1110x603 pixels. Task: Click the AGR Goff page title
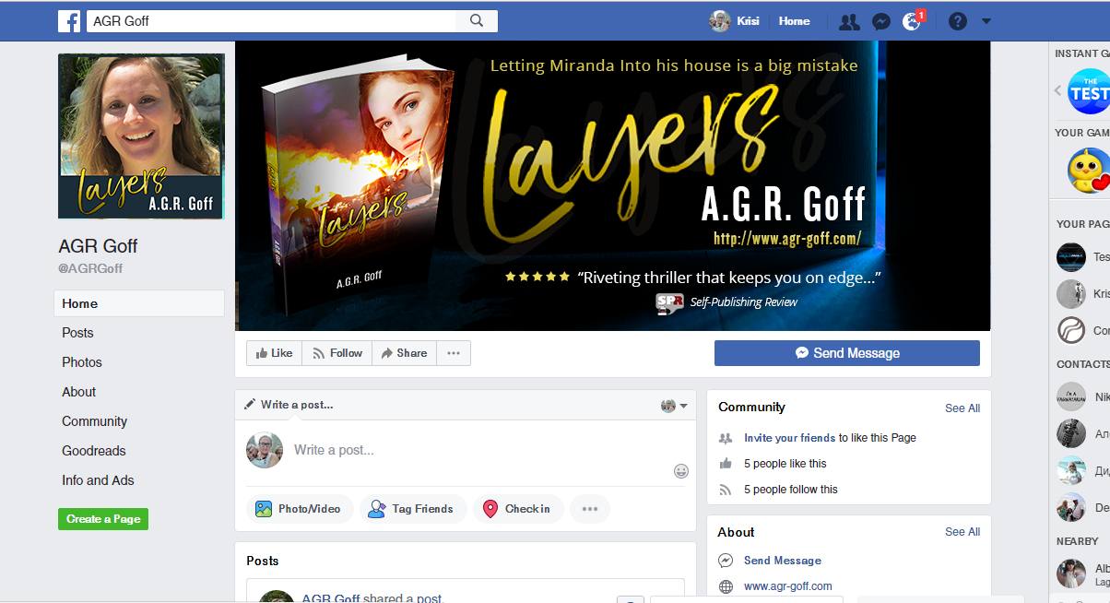(98, 246)
